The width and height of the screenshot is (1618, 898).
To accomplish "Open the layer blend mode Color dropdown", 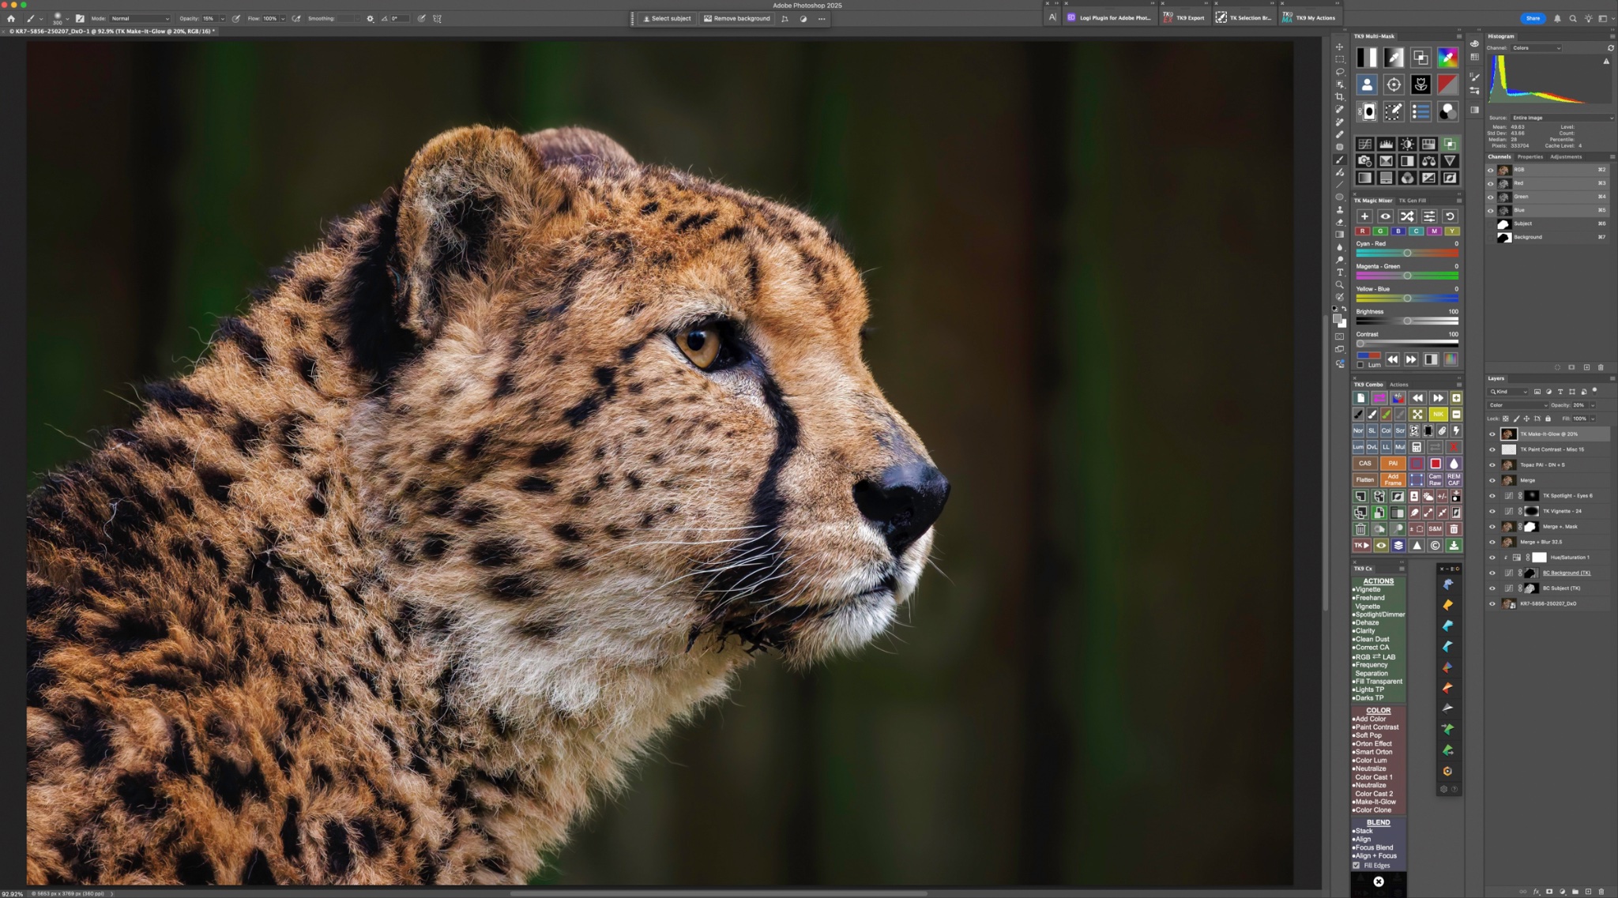I will click(x=1518, y=405).
